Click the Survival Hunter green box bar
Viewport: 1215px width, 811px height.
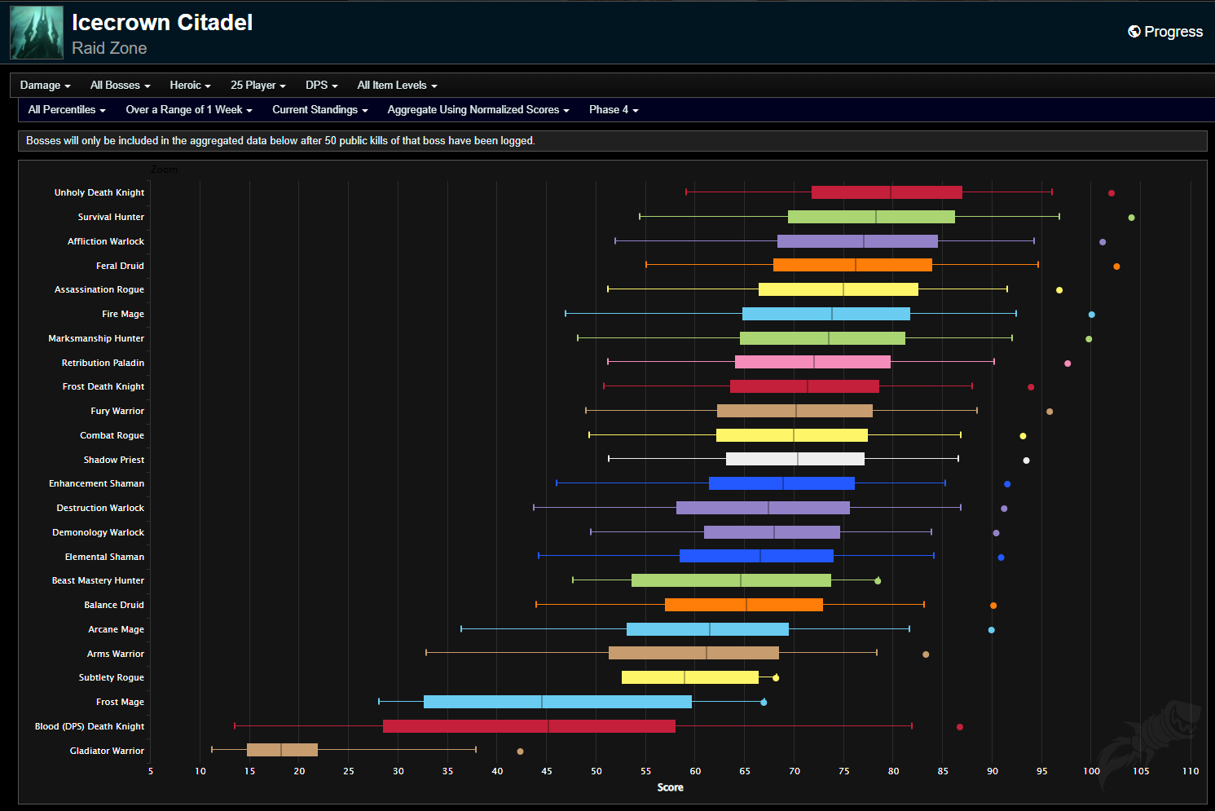(871, 217)
